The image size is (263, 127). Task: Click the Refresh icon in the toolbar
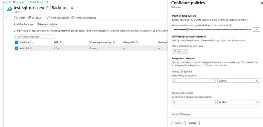coord(15,18)
